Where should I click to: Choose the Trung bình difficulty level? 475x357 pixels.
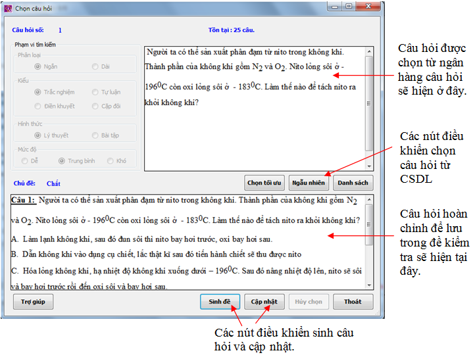[x=62, y=160]
